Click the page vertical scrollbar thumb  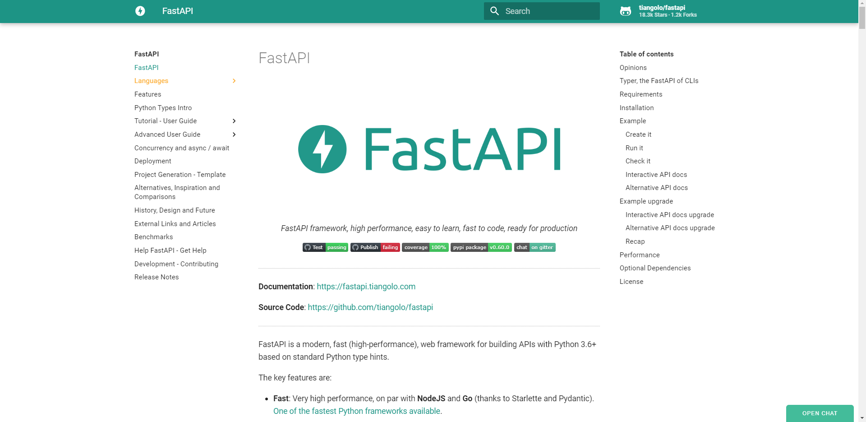862,18
